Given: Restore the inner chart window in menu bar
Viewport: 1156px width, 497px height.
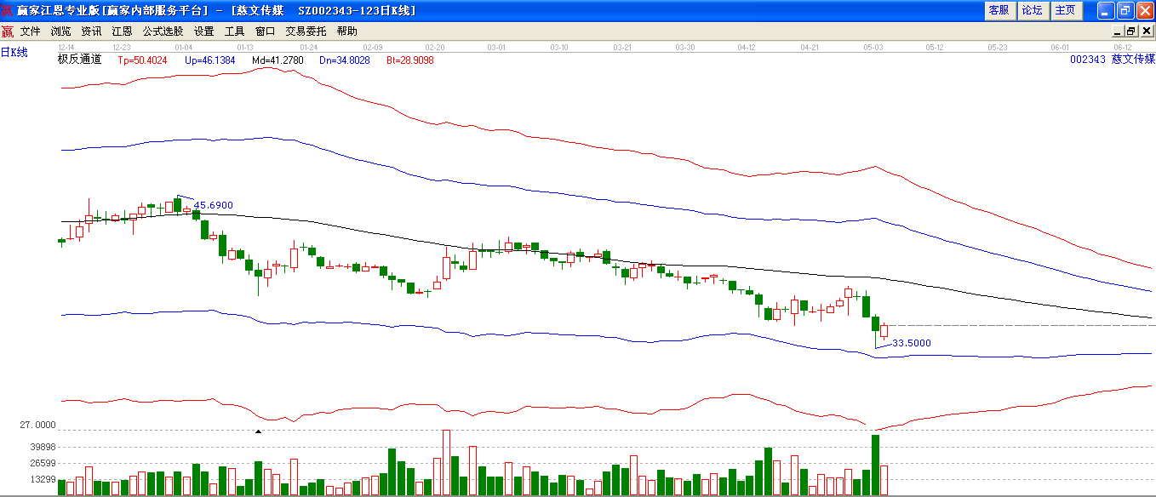Looking at the screenshot, I should [x=1131, y=31].
